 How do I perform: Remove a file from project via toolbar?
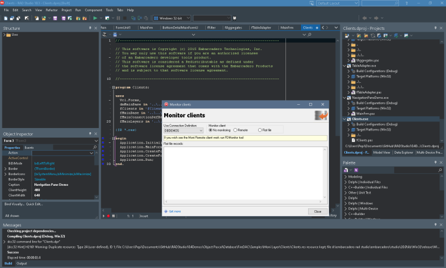(84, 18)
